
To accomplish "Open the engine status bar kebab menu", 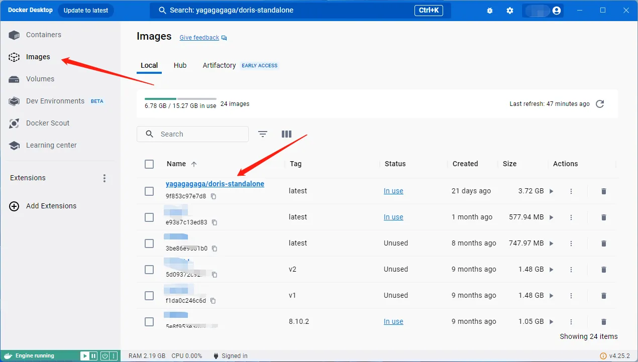I will pyautogui.click(x=115, y=356).
